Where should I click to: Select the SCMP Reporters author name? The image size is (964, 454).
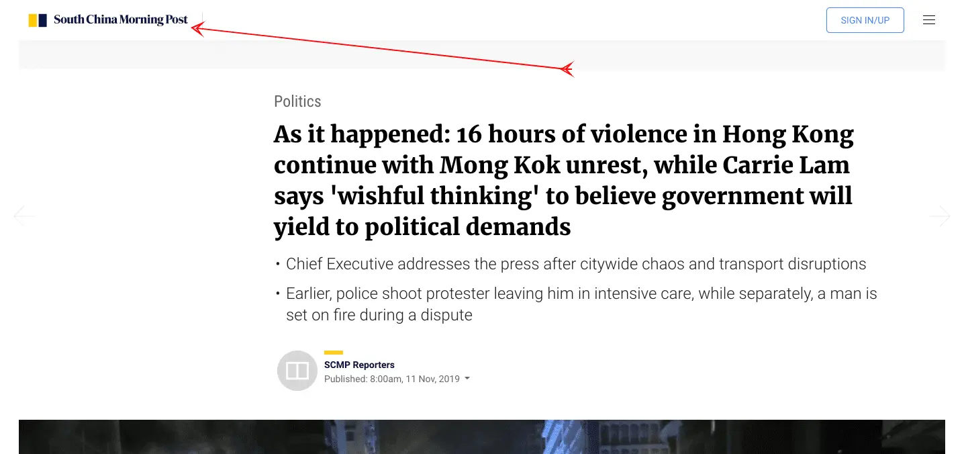(359, 365)
